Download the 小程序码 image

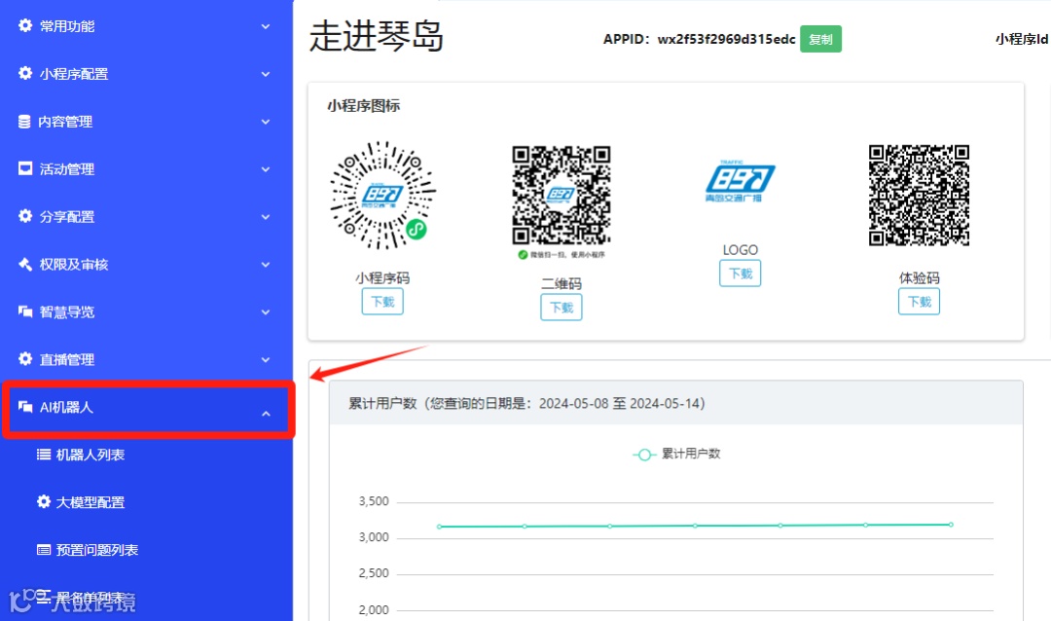(x=382, y=302)
